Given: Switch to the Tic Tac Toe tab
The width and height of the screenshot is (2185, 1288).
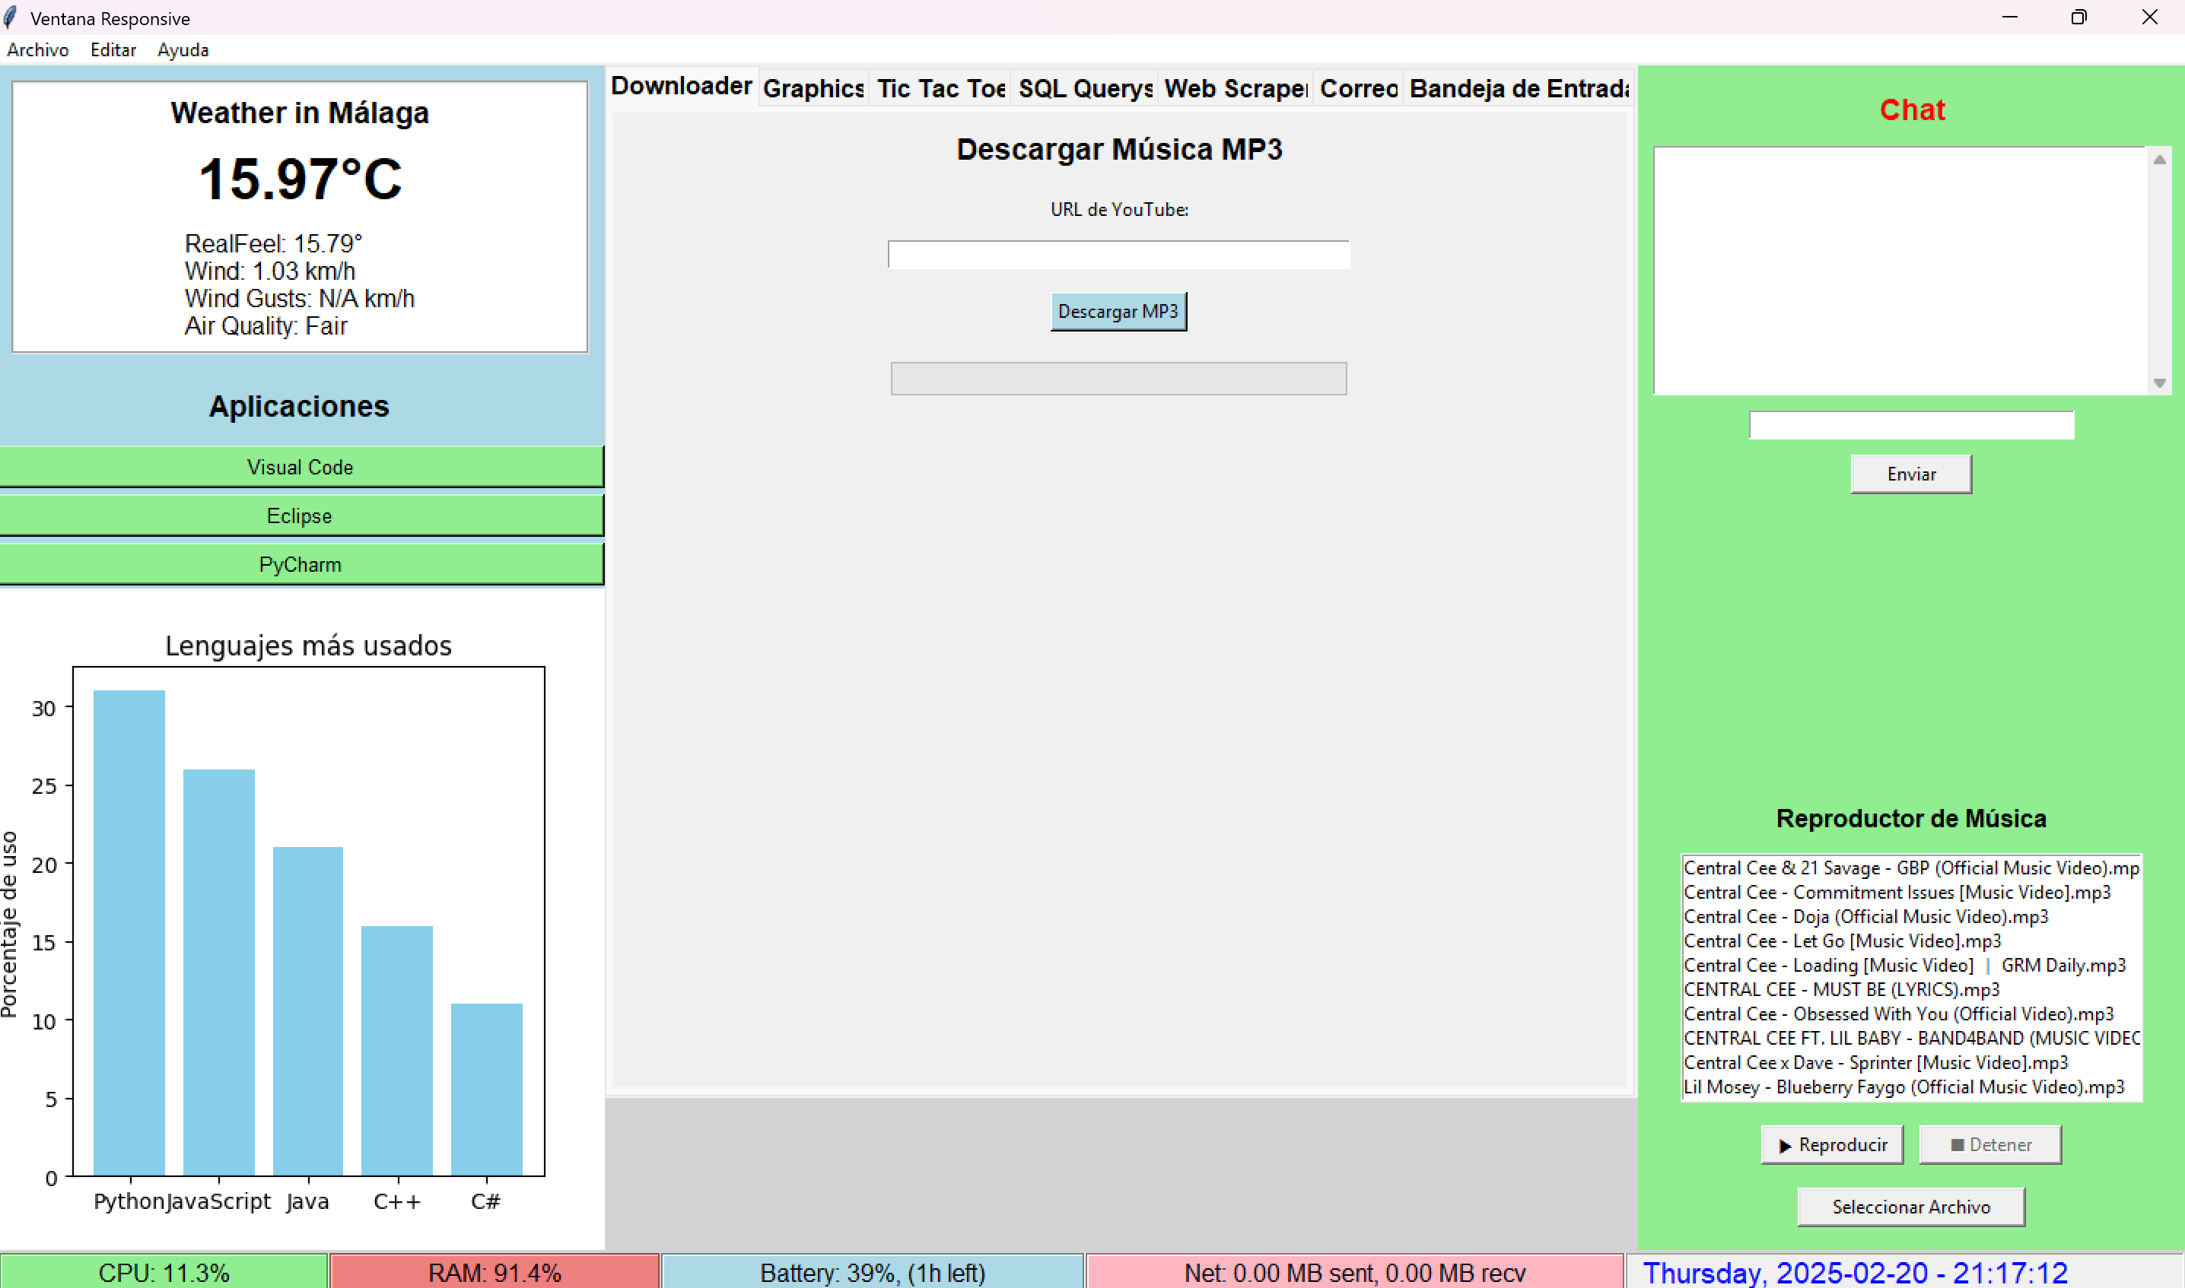Looking at the screenshot, I should [940, 88].
